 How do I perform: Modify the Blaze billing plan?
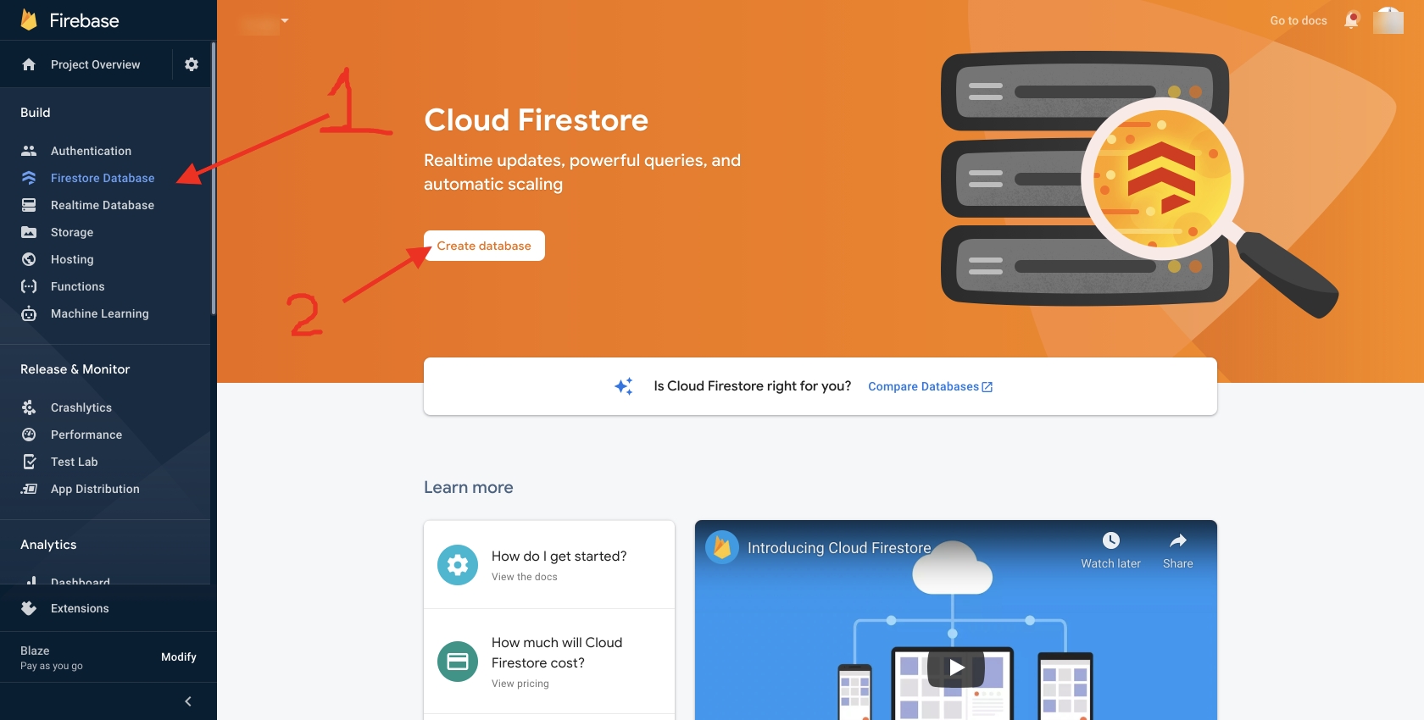[x=178, y=657]
